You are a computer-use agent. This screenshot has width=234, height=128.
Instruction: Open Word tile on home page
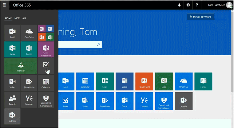(x=125, y=81)
